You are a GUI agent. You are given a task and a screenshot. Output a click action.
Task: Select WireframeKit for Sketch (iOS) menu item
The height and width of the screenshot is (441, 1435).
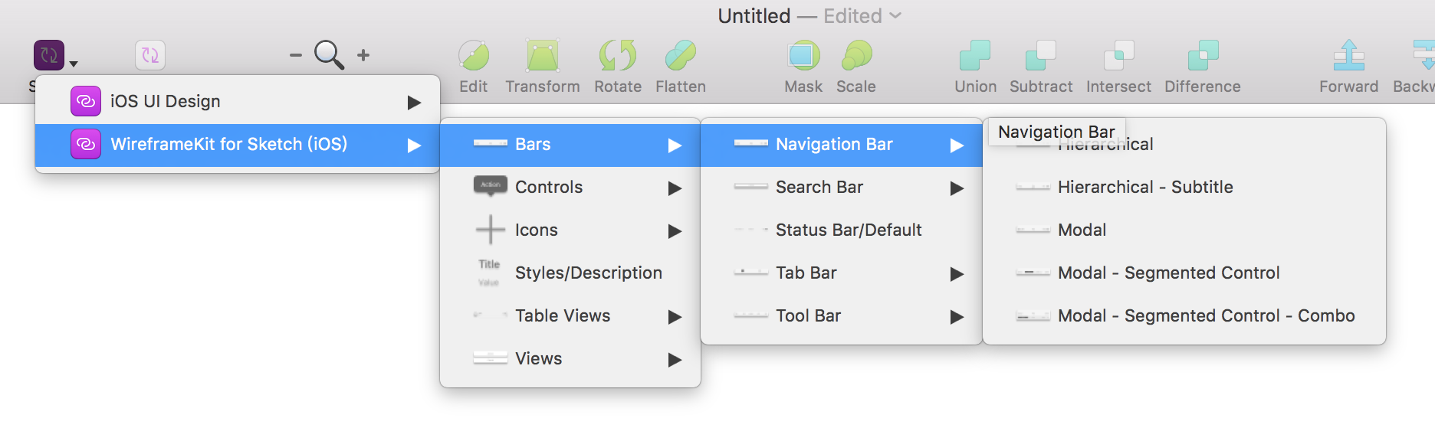[x=238, y=145]
